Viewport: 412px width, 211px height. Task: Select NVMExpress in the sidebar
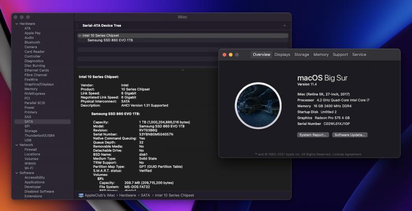click(35, 94)
